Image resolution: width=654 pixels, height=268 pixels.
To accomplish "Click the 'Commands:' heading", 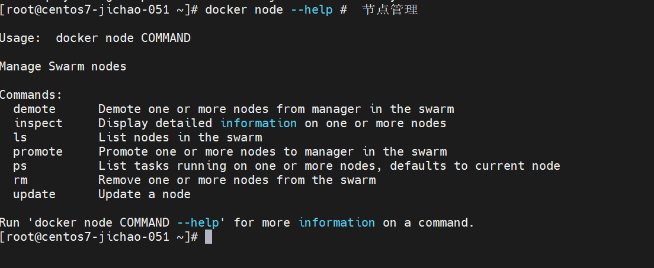I will (31, 95).
